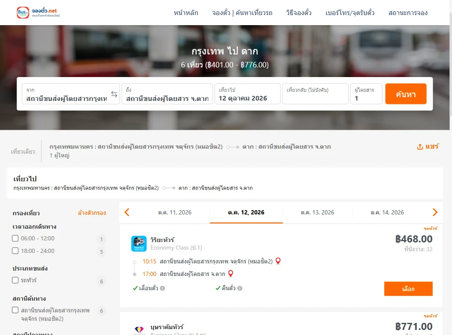Screen dimensions: 452x335
Task: Open the จาก origin station field
Action: click(71, 94)
